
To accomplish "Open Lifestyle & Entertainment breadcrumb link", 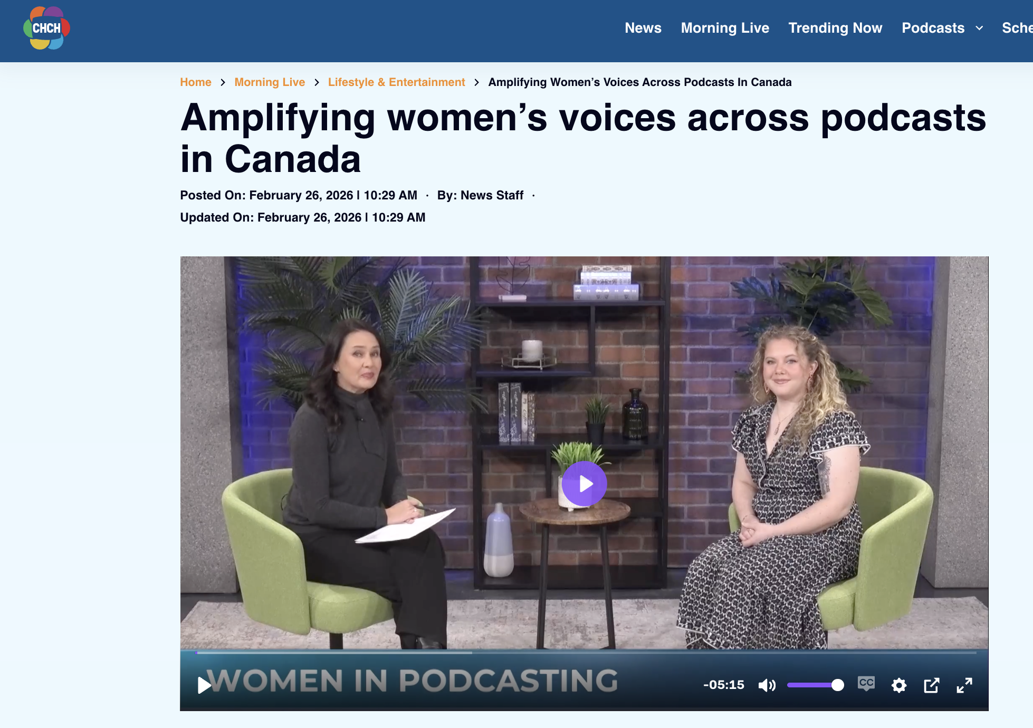I will [x=396, y=82].
